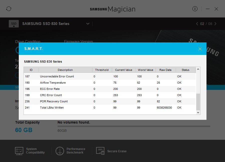Open the Secure Erase SSD icon
Viewport: 225px width, 162px height.
(100, 151)
